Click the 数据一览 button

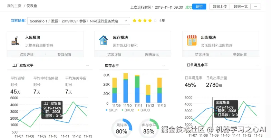pyautogui.click(x=240, y=7)
